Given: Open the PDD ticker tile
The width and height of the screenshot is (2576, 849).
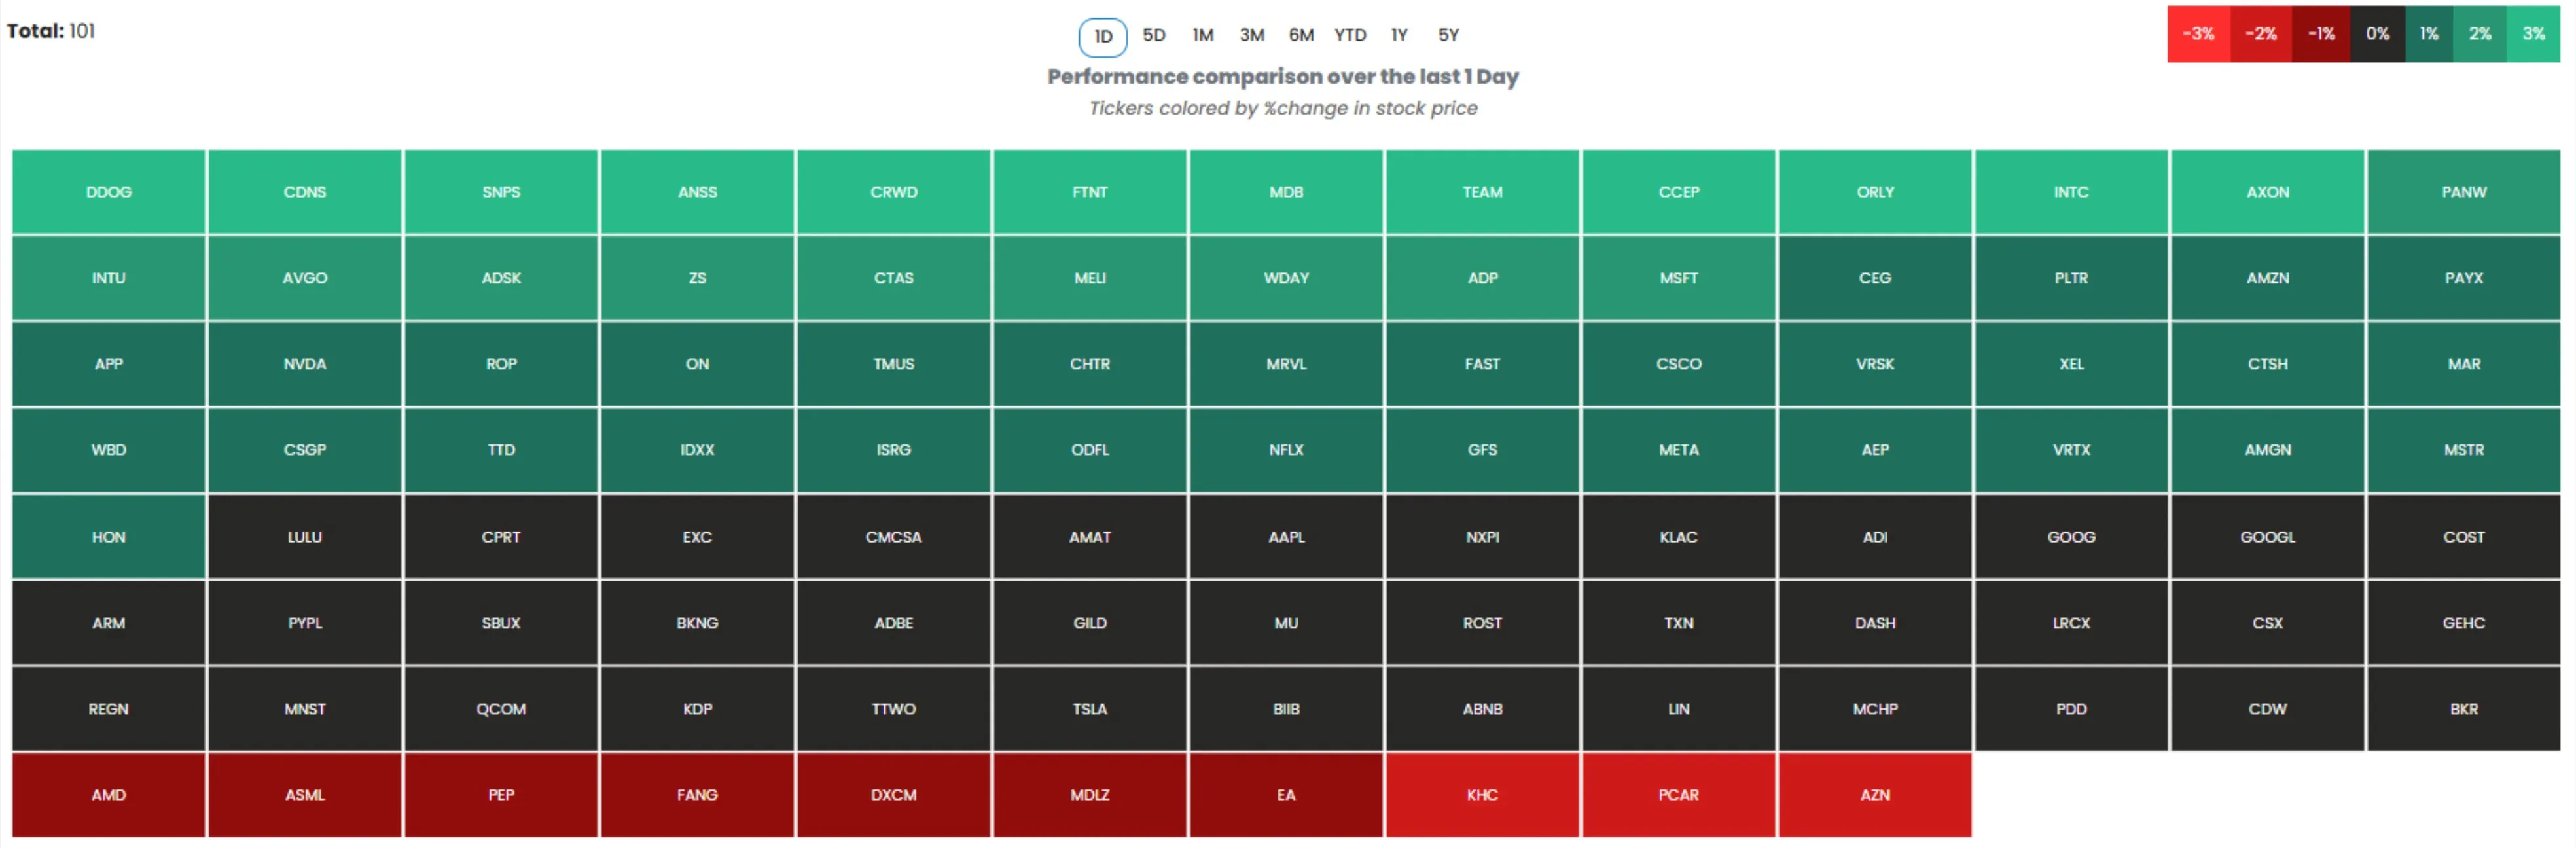Looking at the screenshot, I should [2071, 709].
